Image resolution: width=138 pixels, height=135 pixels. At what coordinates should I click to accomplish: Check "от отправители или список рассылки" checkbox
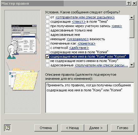click(47, 17)
